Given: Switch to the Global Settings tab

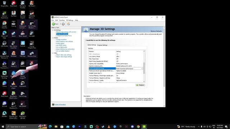Looking at the screenshot, I should pos(92,45).
